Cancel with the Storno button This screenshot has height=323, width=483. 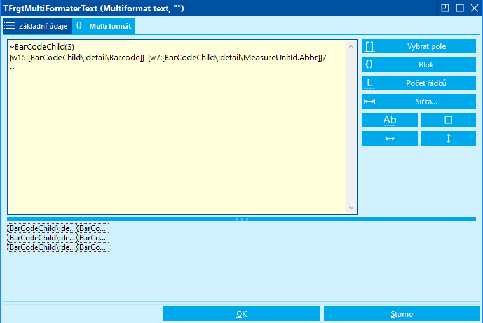click(x=402, y=313)
